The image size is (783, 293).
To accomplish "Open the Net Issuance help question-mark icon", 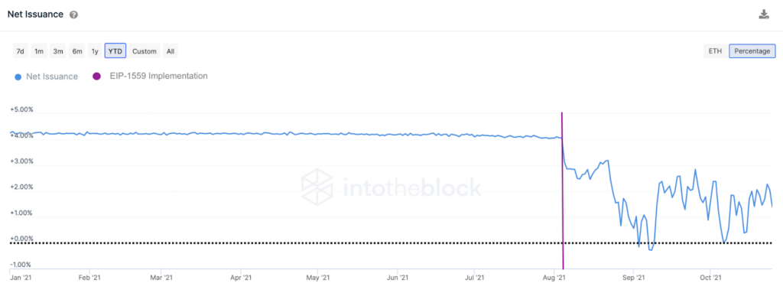I will coord(73,15).
